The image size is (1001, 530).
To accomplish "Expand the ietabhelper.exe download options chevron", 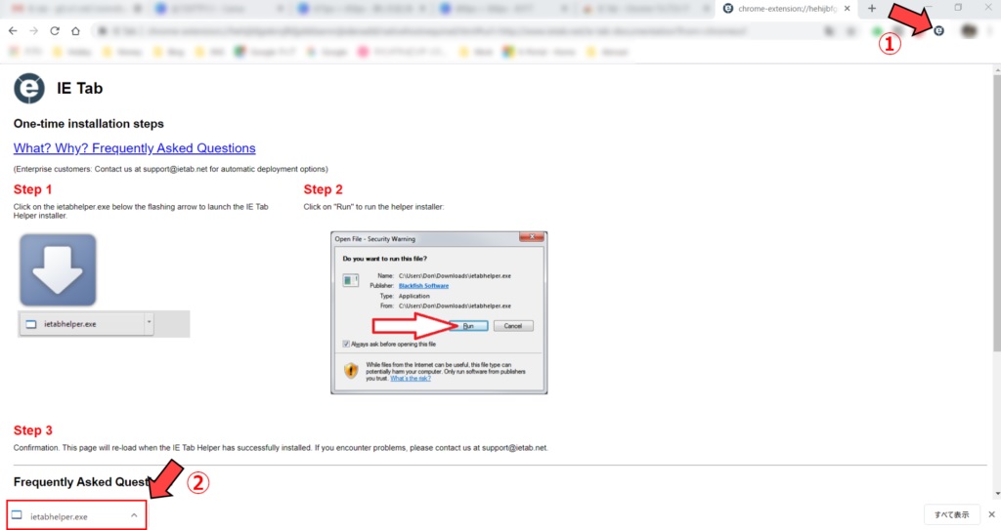I will click(134, 515).
